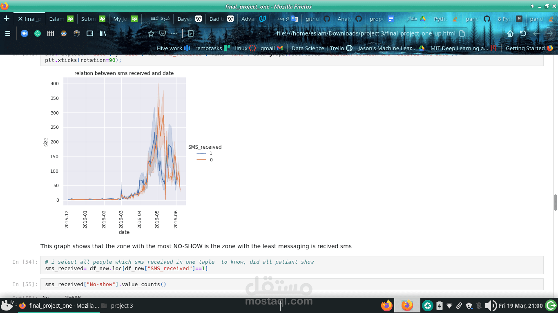
Task: Open the Library bookshelf icon
Action: (103, 33)
